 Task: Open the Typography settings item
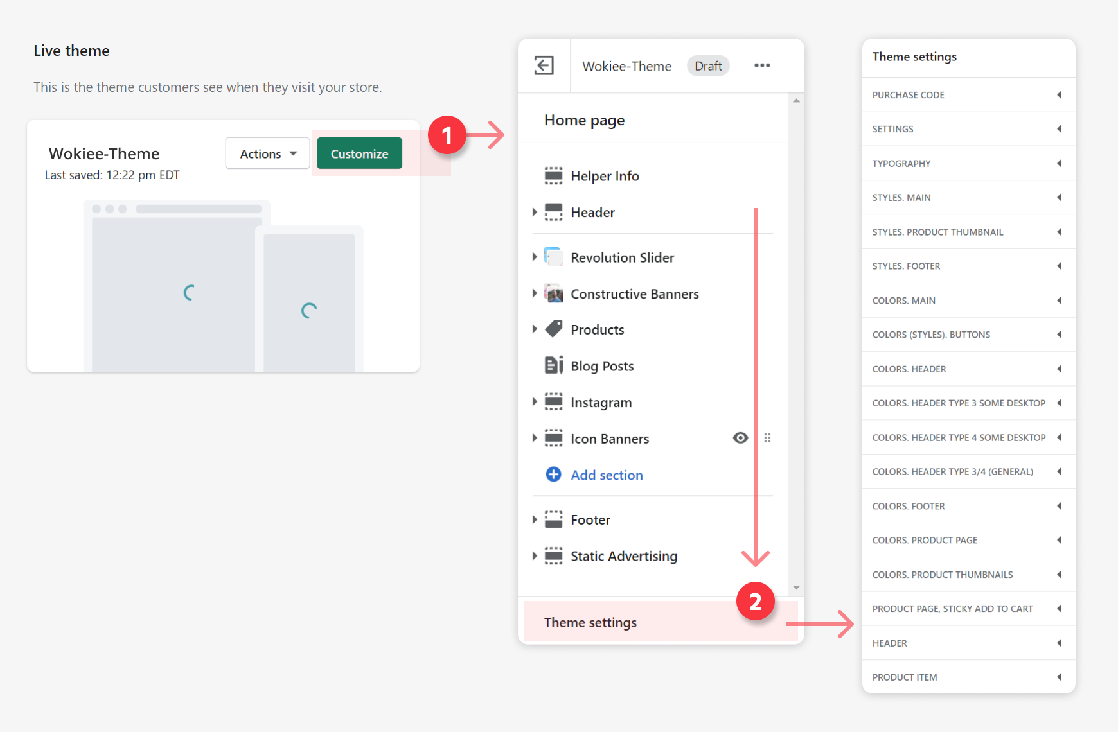click(x=968, y=164)
